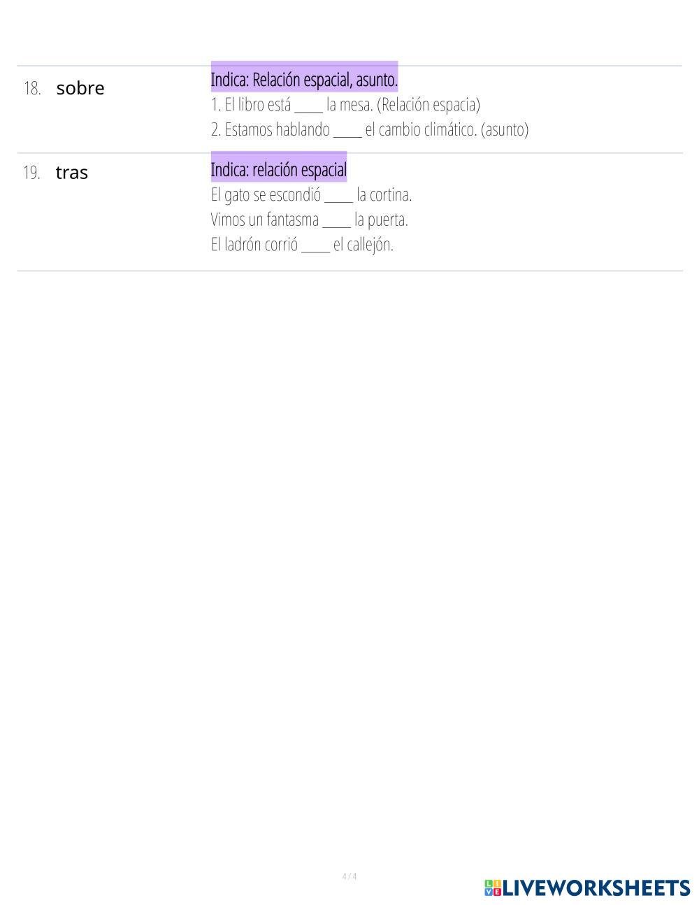Click the blank in "El libro está" sentence
699x905 pixels.
(x=308, y=106)
